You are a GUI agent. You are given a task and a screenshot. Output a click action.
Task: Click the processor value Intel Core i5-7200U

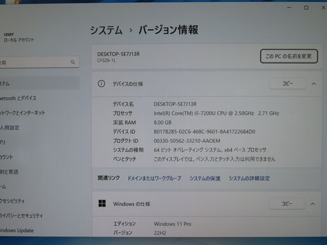point(217,113)
